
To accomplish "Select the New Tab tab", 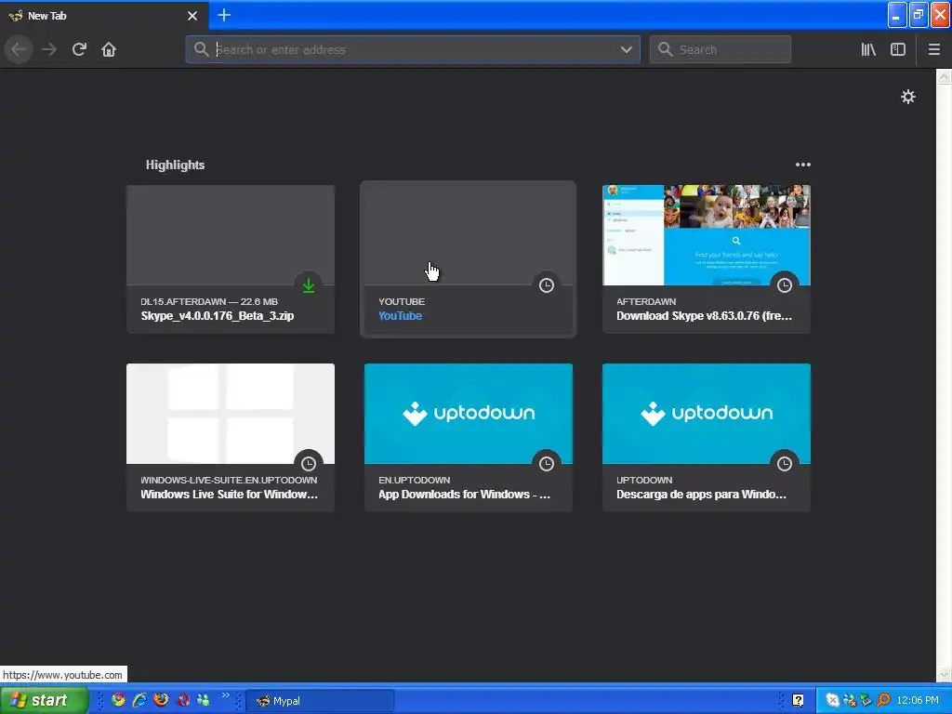I will click(103, 16).
